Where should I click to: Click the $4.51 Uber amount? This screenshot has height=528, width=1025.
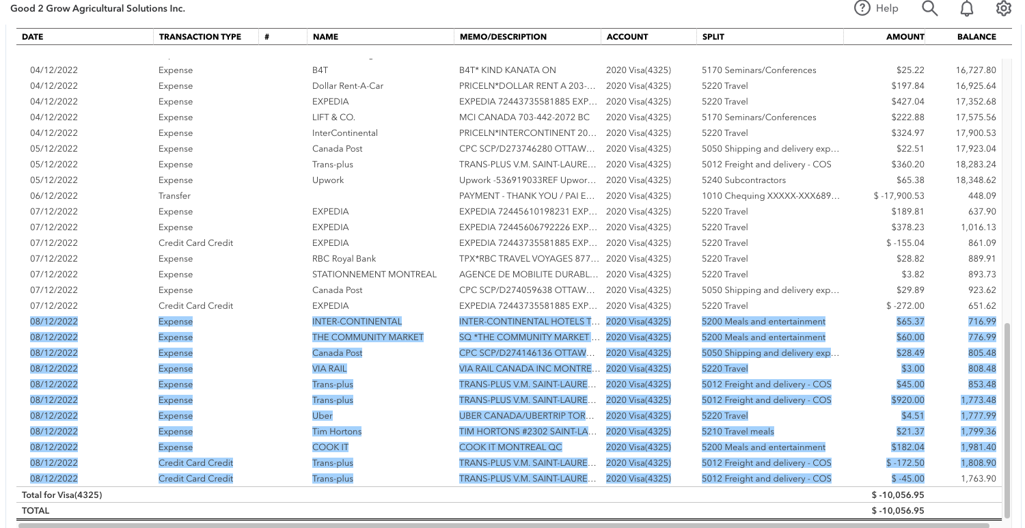point(912,416)
